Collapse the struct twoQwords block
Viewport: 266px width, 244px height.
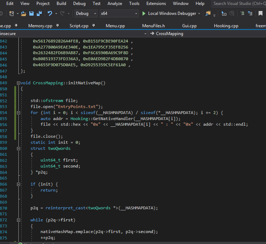coord(18,148)
